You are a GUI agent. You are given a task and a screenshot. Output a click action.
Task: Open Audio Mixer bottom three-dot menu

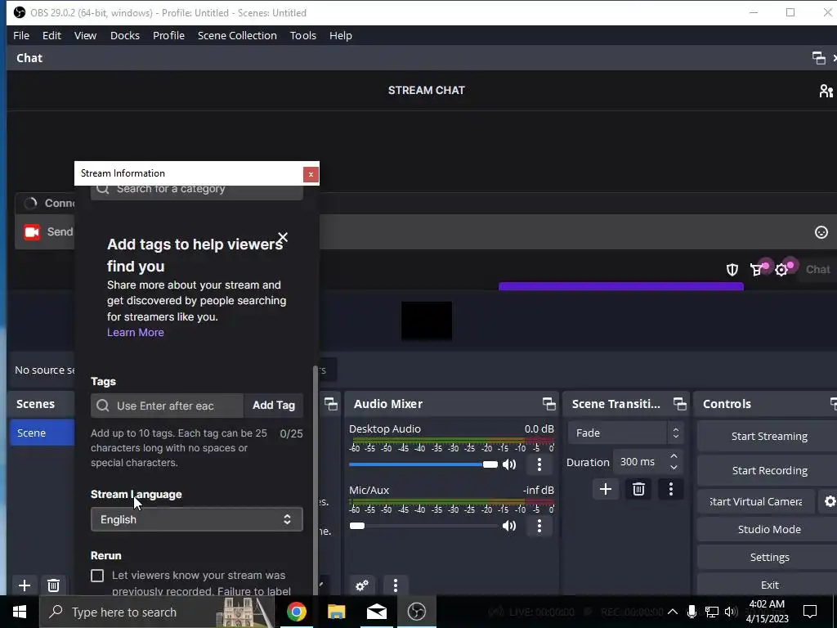click(x=395, y=585)
